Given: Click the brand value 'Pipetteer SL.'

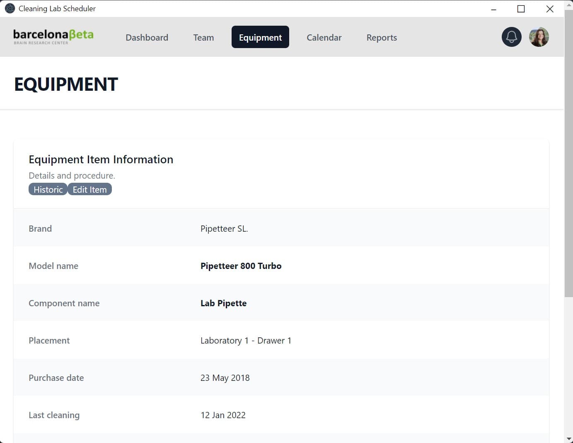Looking at the screenshot, I should (224, 229).
